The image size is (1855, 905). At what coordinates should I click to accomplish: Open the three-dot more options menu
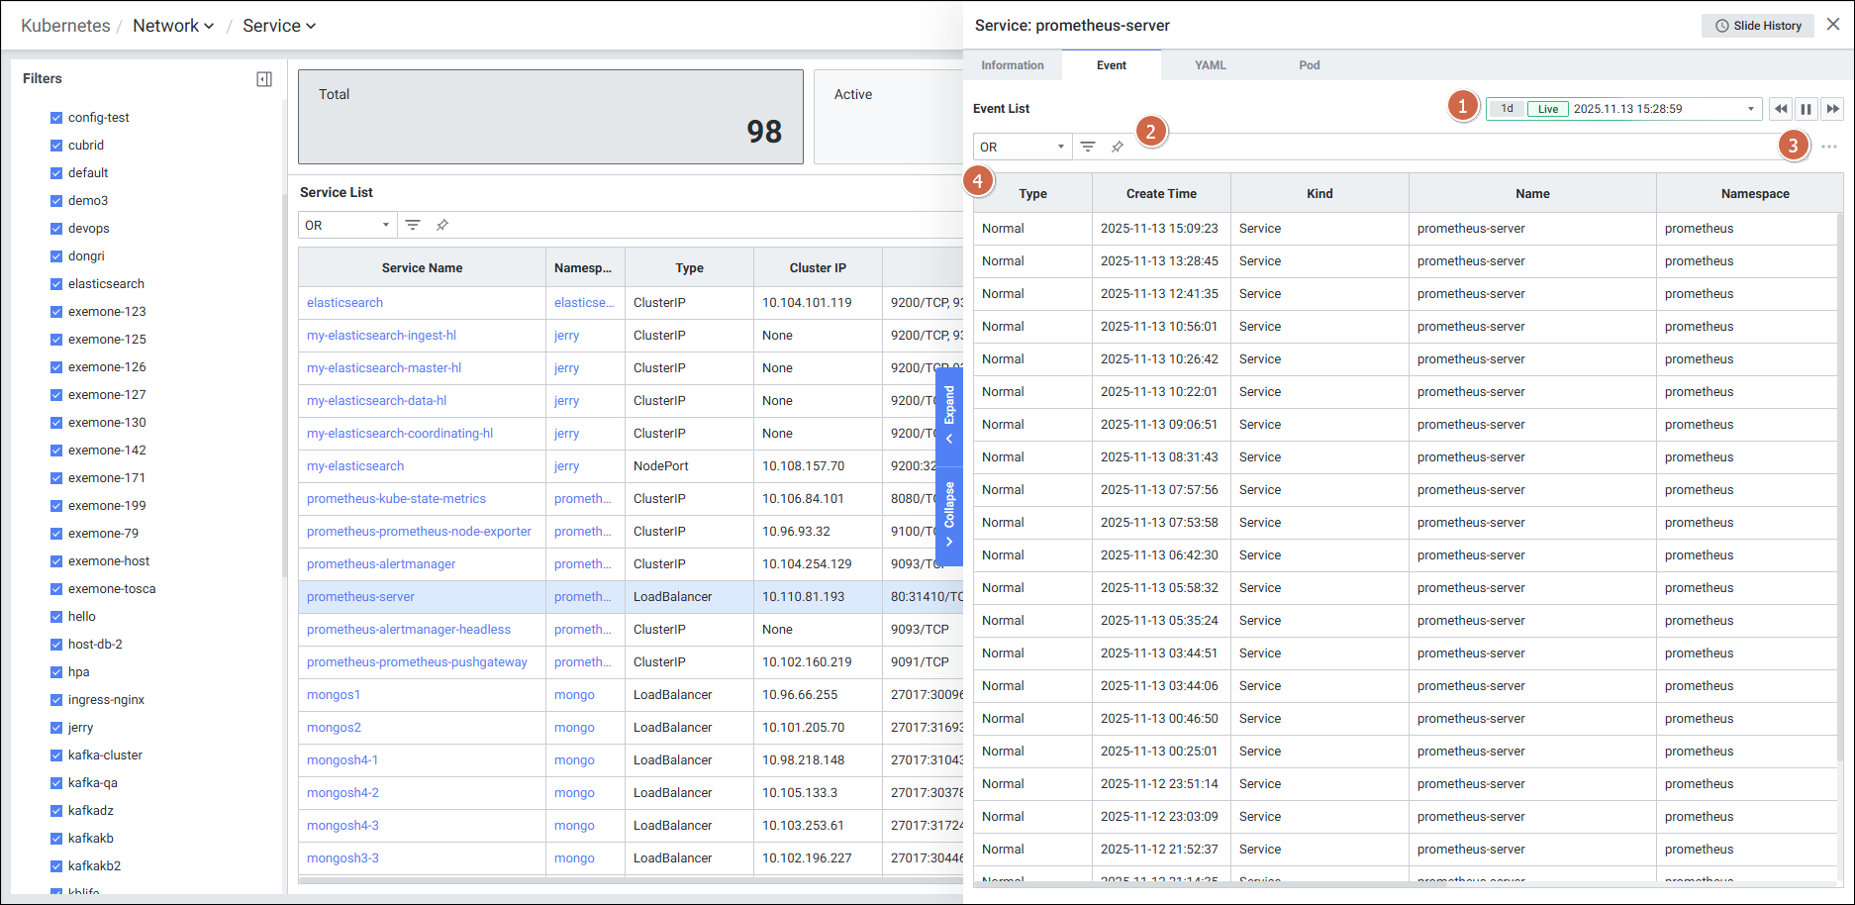pyautogui.click(x=1828, y=147)
